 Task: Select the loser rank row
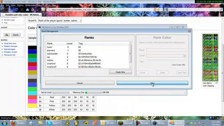pyautogui.click(x=87, y=47)
